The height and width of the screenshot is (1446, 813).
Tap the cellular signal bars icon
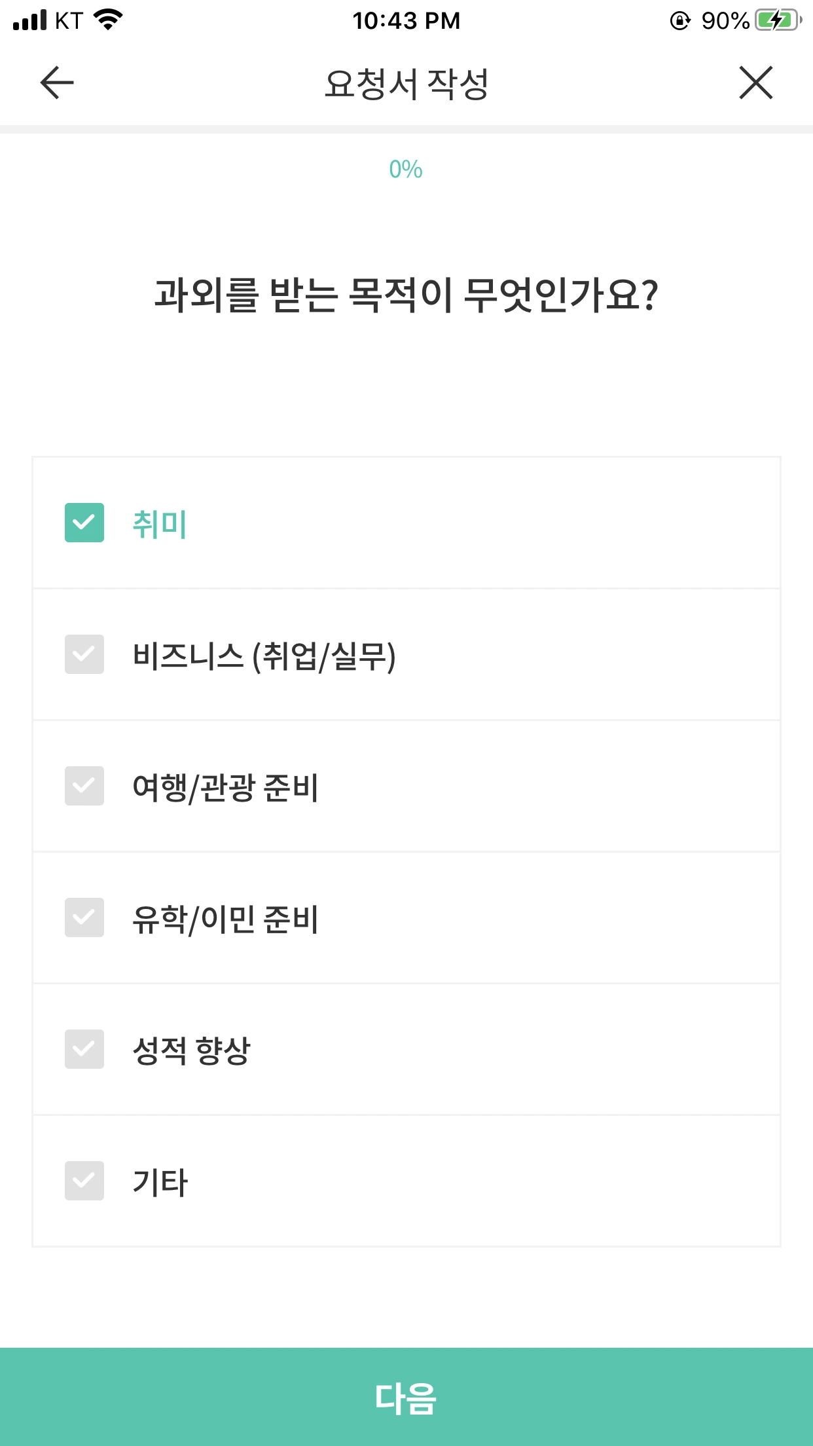[30, 20]
